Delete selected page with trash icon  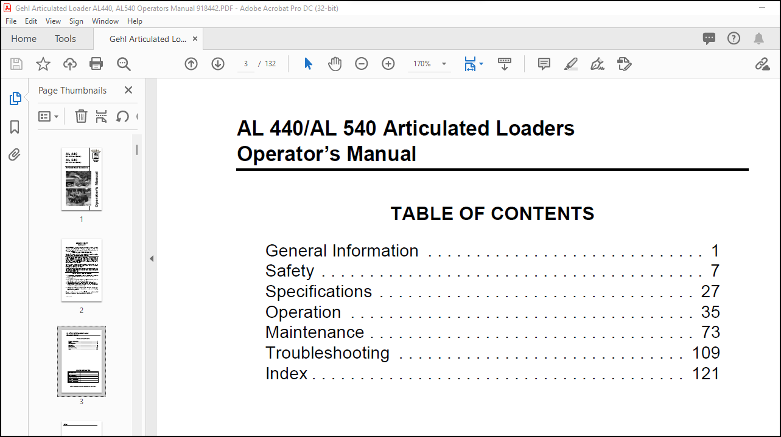point(81,116)
